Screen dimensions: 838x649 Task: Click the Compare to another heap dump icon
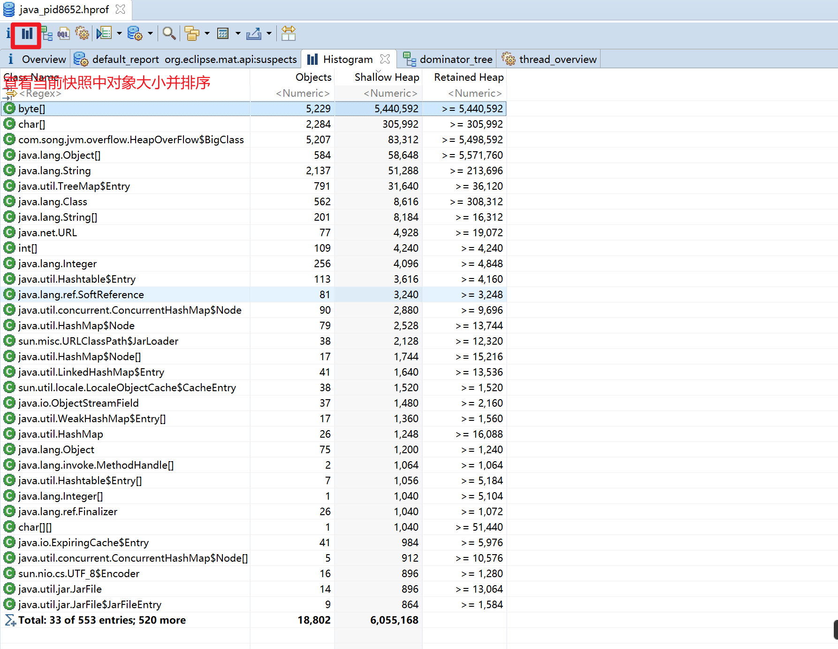pyautogui.click(x=288, y=34)
